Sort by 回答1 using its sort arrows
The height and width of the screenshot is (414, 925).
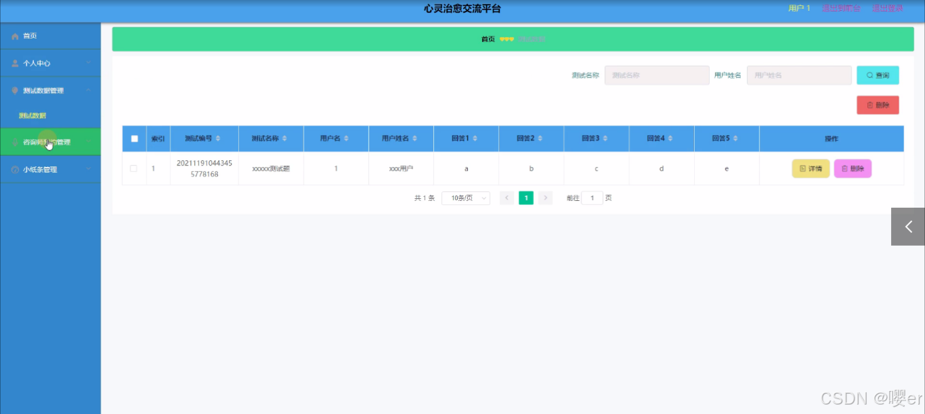click(x=475, y=138)
